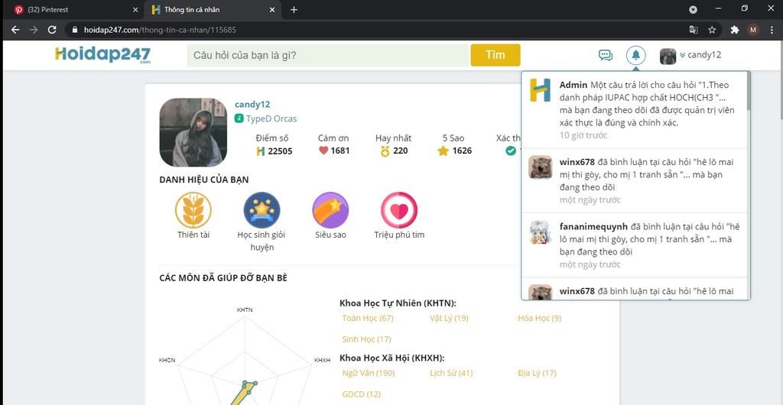Screen dimensions: 783x405
Task: Close the Pinterest tab
Action: (x=135, y=9)
